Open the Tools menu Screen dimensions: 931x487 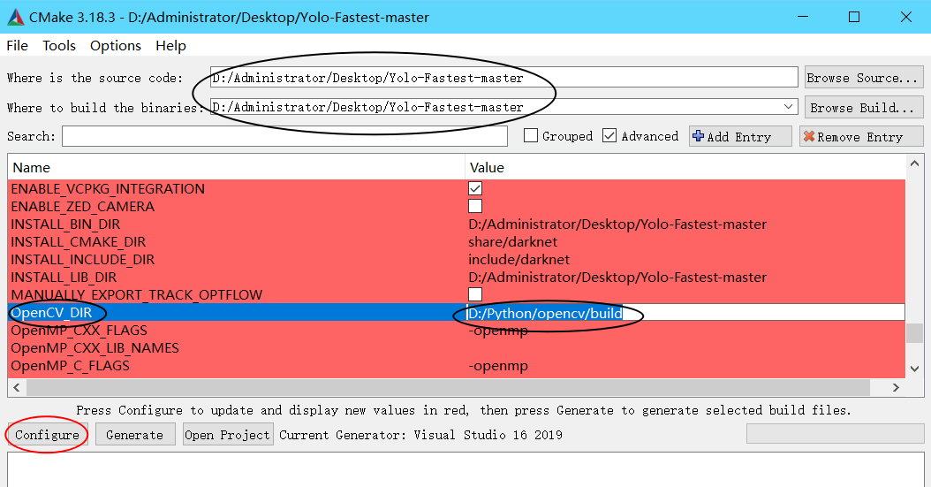(x=59, y=46)
